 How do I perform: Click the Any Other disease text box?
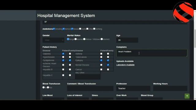pos(88,77)
